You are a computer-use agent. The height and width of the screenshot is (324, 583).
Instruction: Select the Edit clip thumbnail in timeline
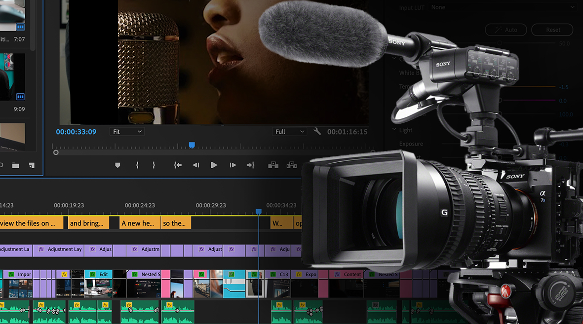98,288
